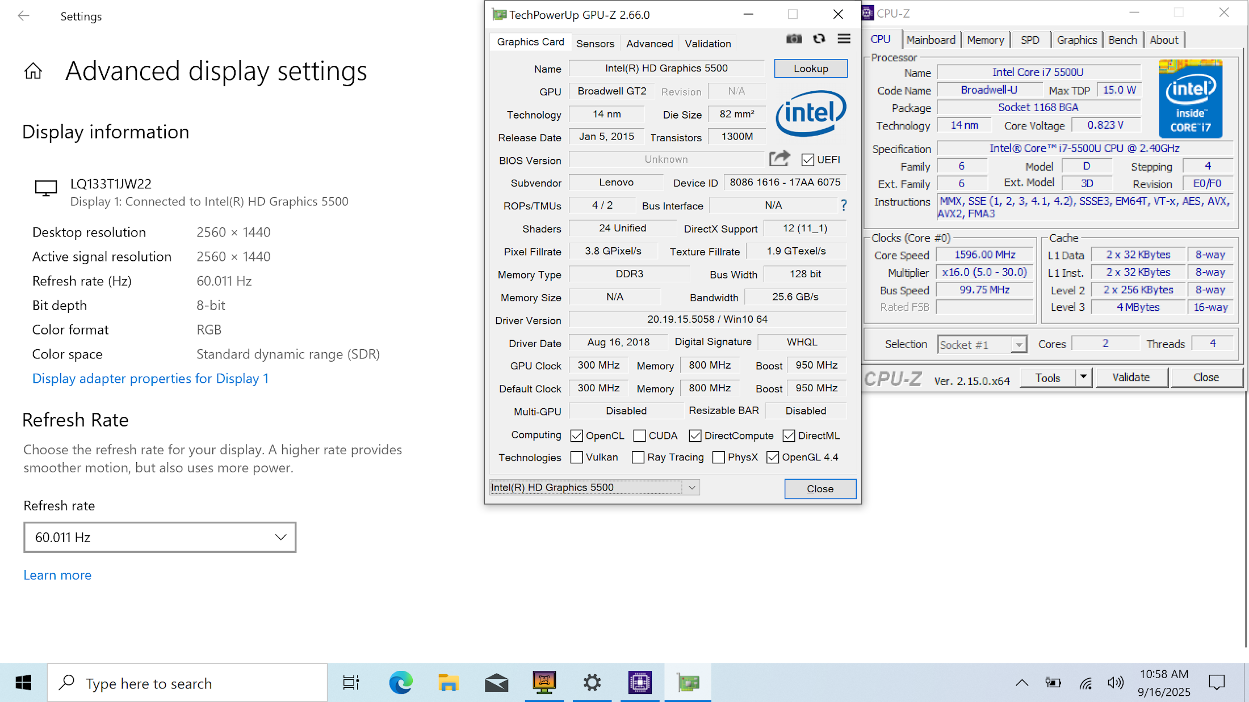Click the taskbar search box
The image size is (1249, 702).
pos(187,683)
